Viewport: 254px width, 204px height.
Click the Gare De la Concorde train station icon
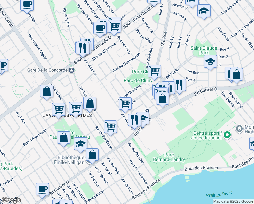point(71,70)
